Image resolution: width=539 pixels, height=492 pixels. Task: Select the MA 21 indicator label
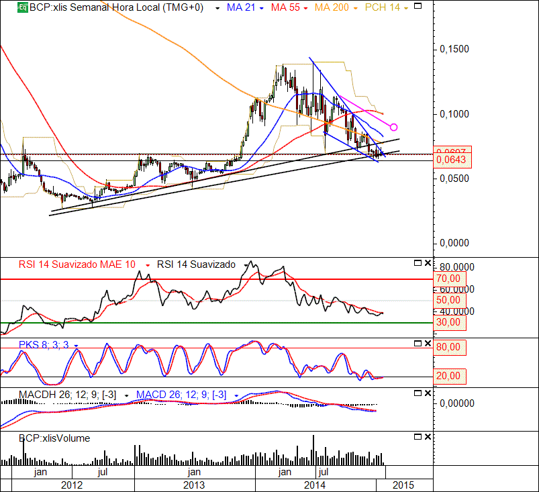[241, 7]
